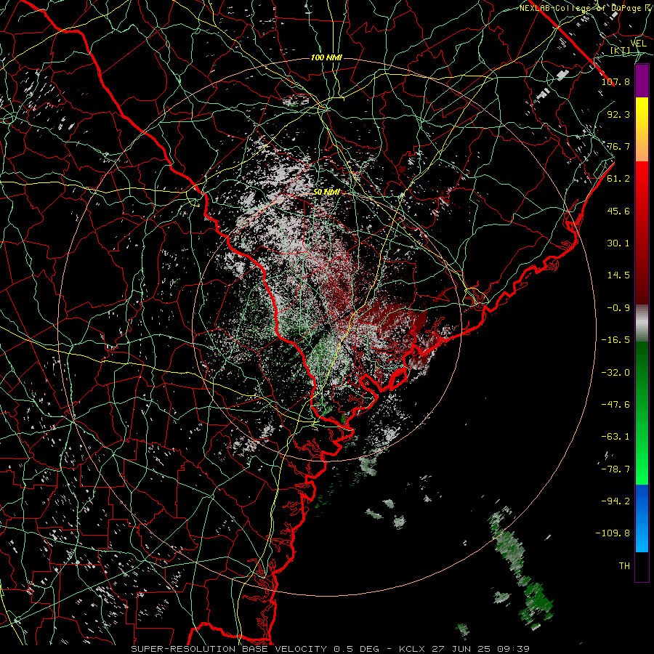Image resolution: width=654 pixels, height=654 pixels.
Task: Click the 61.2 legend value
Action: click(618, 179)
